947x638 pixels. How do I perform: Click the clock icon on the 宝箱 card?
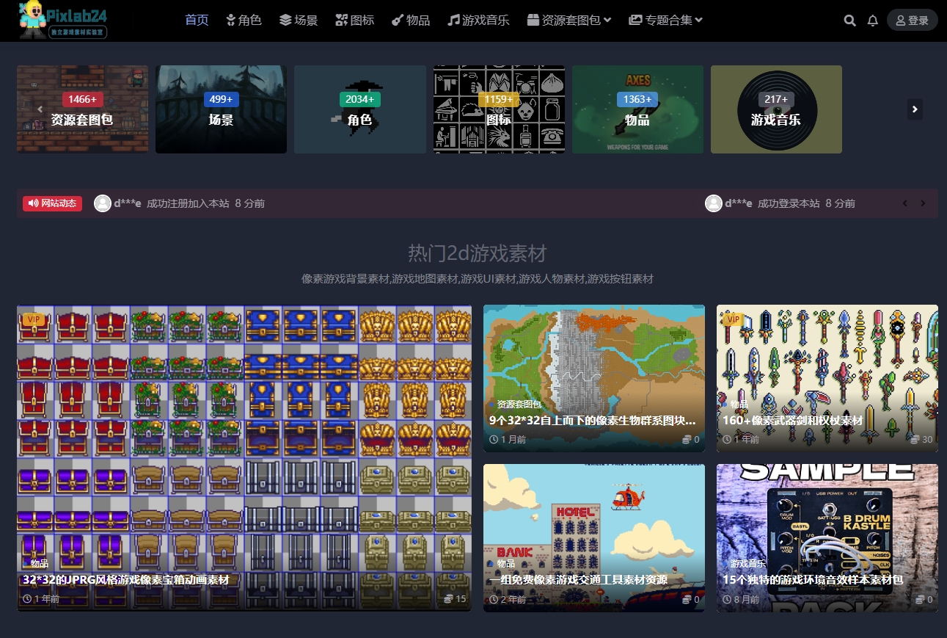click(26, 598)
